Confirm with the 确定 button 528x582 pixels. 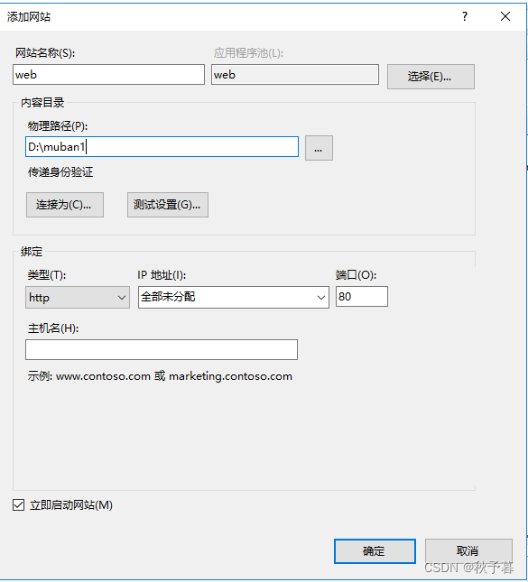(x=375, y=551)
